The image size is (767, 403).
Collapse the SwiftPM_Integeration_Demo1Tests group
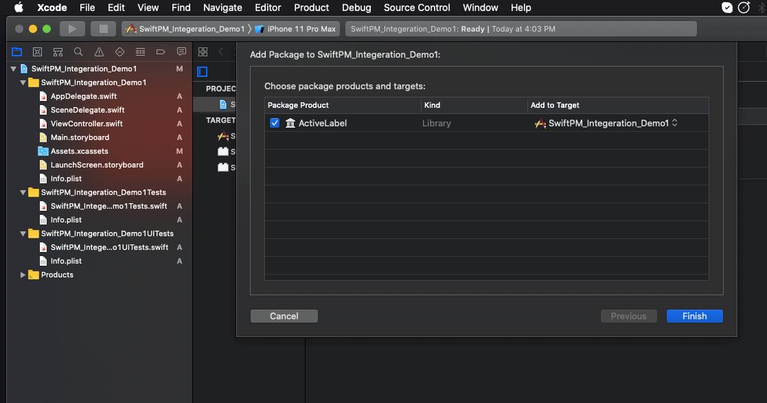(23, 192)
